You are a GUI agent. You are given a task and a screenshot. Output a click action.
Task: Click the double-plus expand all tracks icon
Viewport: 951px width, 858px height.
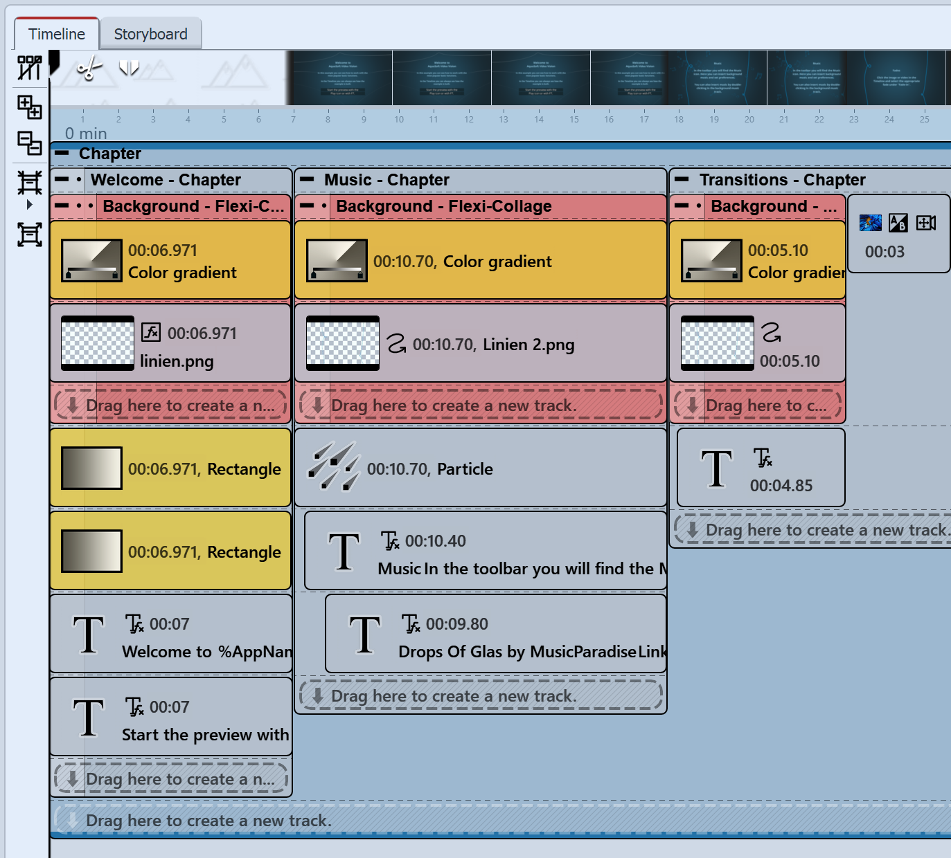(30, 107)
